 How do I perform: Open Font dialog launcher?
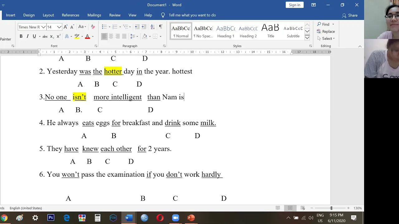96,46
